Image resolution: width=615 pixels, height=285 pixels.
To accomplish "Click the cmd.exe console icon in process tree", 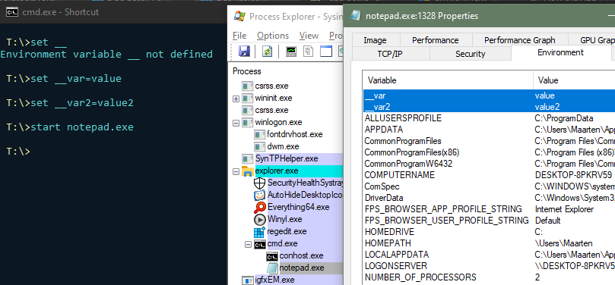I will point(260,244).
